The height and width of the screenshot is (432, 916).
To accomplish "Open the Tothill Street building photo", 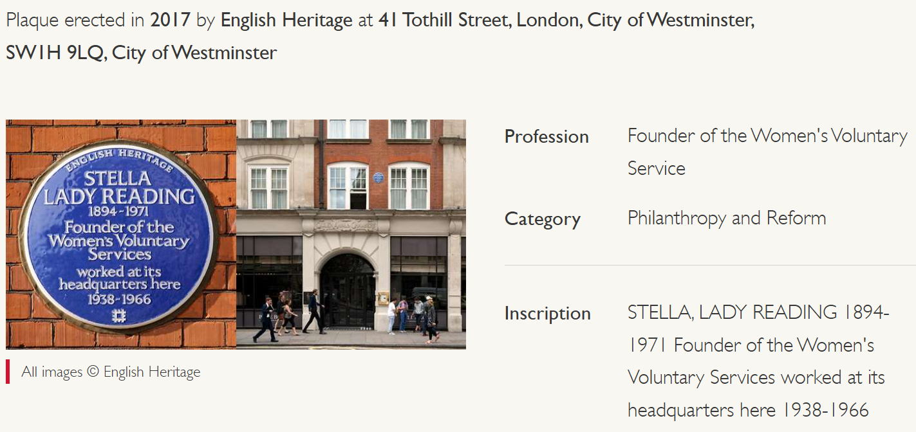I will click(x=351, y=234).
